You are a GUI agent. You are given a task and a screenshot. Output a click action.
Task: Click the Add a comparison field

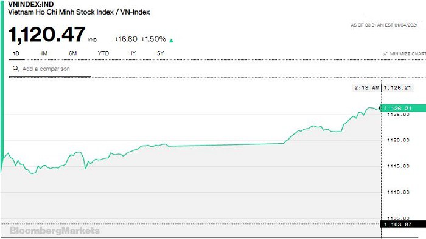[50, 69]
